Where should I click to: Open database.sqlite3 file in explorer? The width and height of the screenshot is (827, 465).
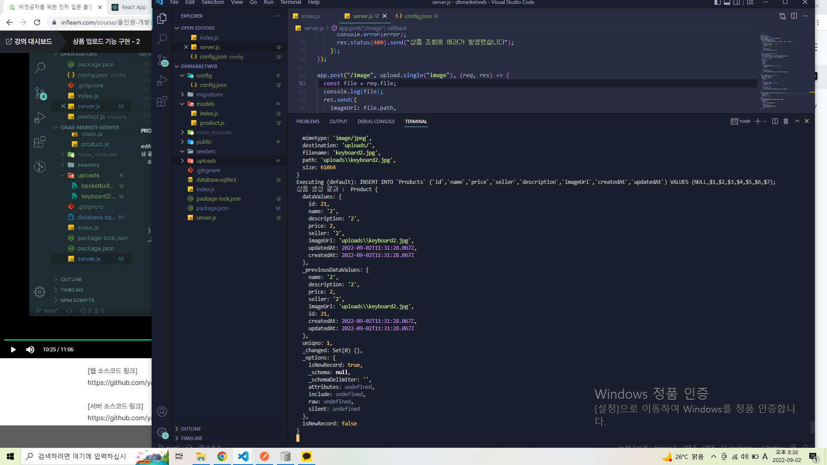[x=216, y=180]
